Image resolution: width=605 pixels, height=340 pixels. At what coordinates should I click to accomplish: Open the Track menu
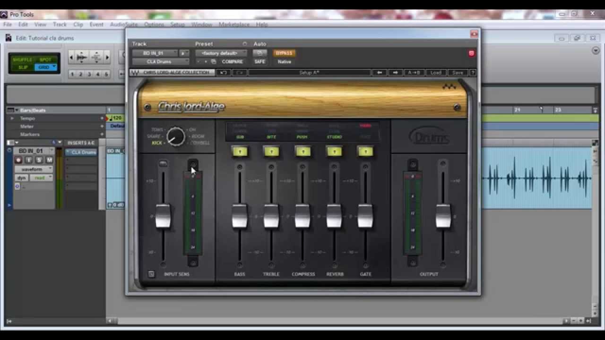[60, 25]
